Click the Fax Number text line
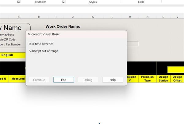 click(10, 44)
